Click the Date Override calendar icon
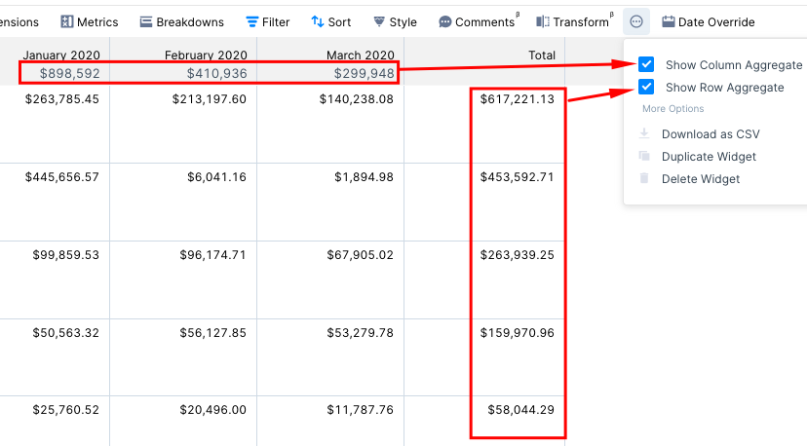Image resolution: width=807 pixels, height=446 pixels. coord(668,21)
